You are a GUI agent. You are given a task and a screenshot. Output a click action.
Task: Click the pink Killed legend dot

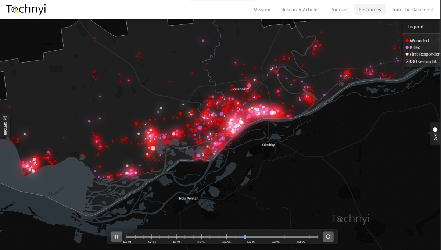[x=407, y=47]
